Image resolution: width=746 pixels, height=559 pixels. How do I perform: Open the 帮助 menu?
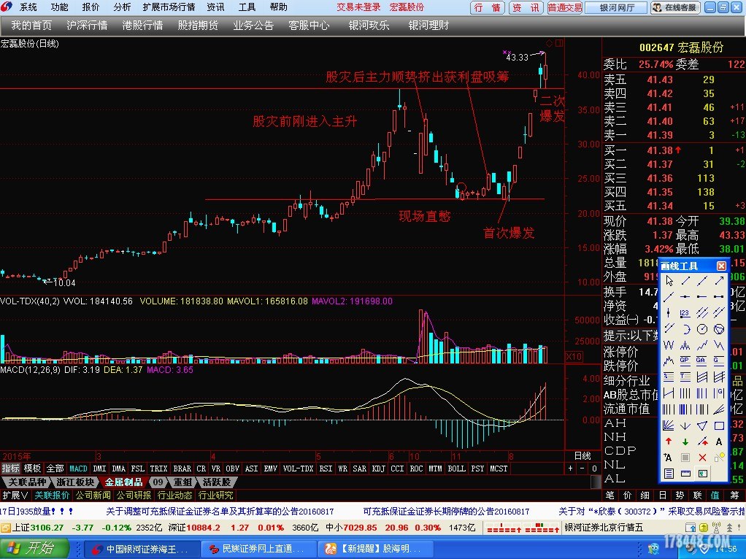coord(278,7)
